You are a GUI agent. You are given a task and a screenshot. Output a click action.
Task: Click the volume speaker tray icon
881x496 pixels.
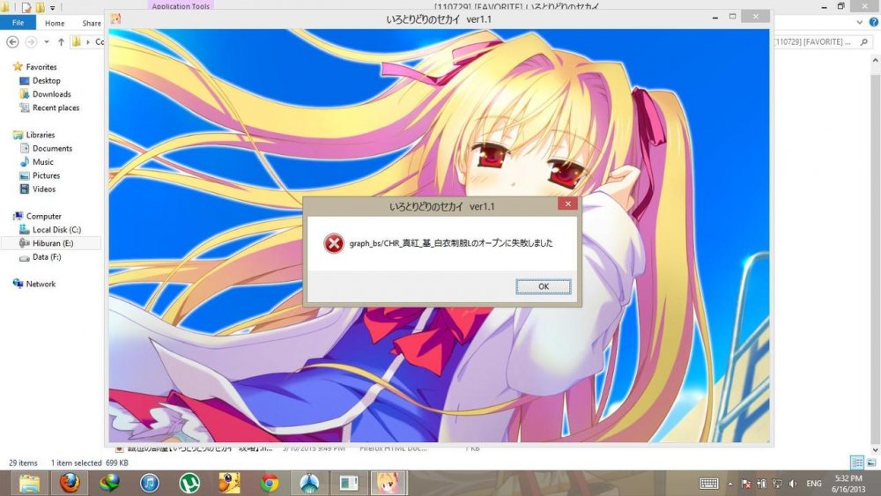(792, 484)
